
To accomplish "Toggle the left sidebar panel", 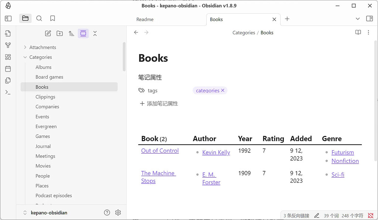I will (8, 18).
